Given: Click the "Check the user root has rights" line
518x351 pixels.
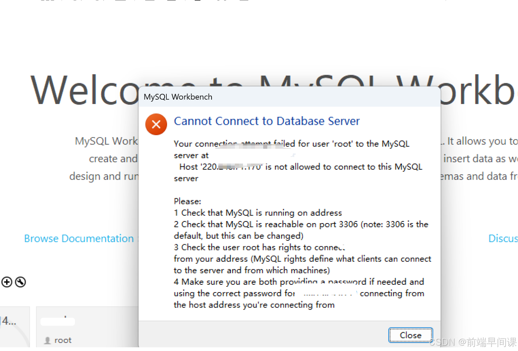Looking at the screenshot, I should coord(259,247).
